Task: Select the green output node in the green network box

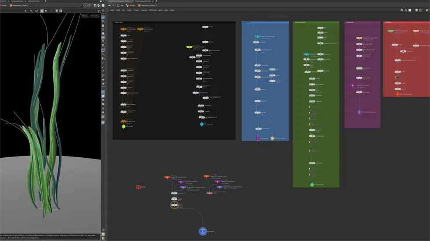Action: (312, 185)
